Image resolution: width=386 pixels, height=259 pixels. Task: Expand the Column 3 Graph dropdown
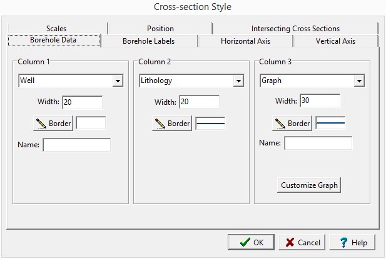tap(358, 81)
